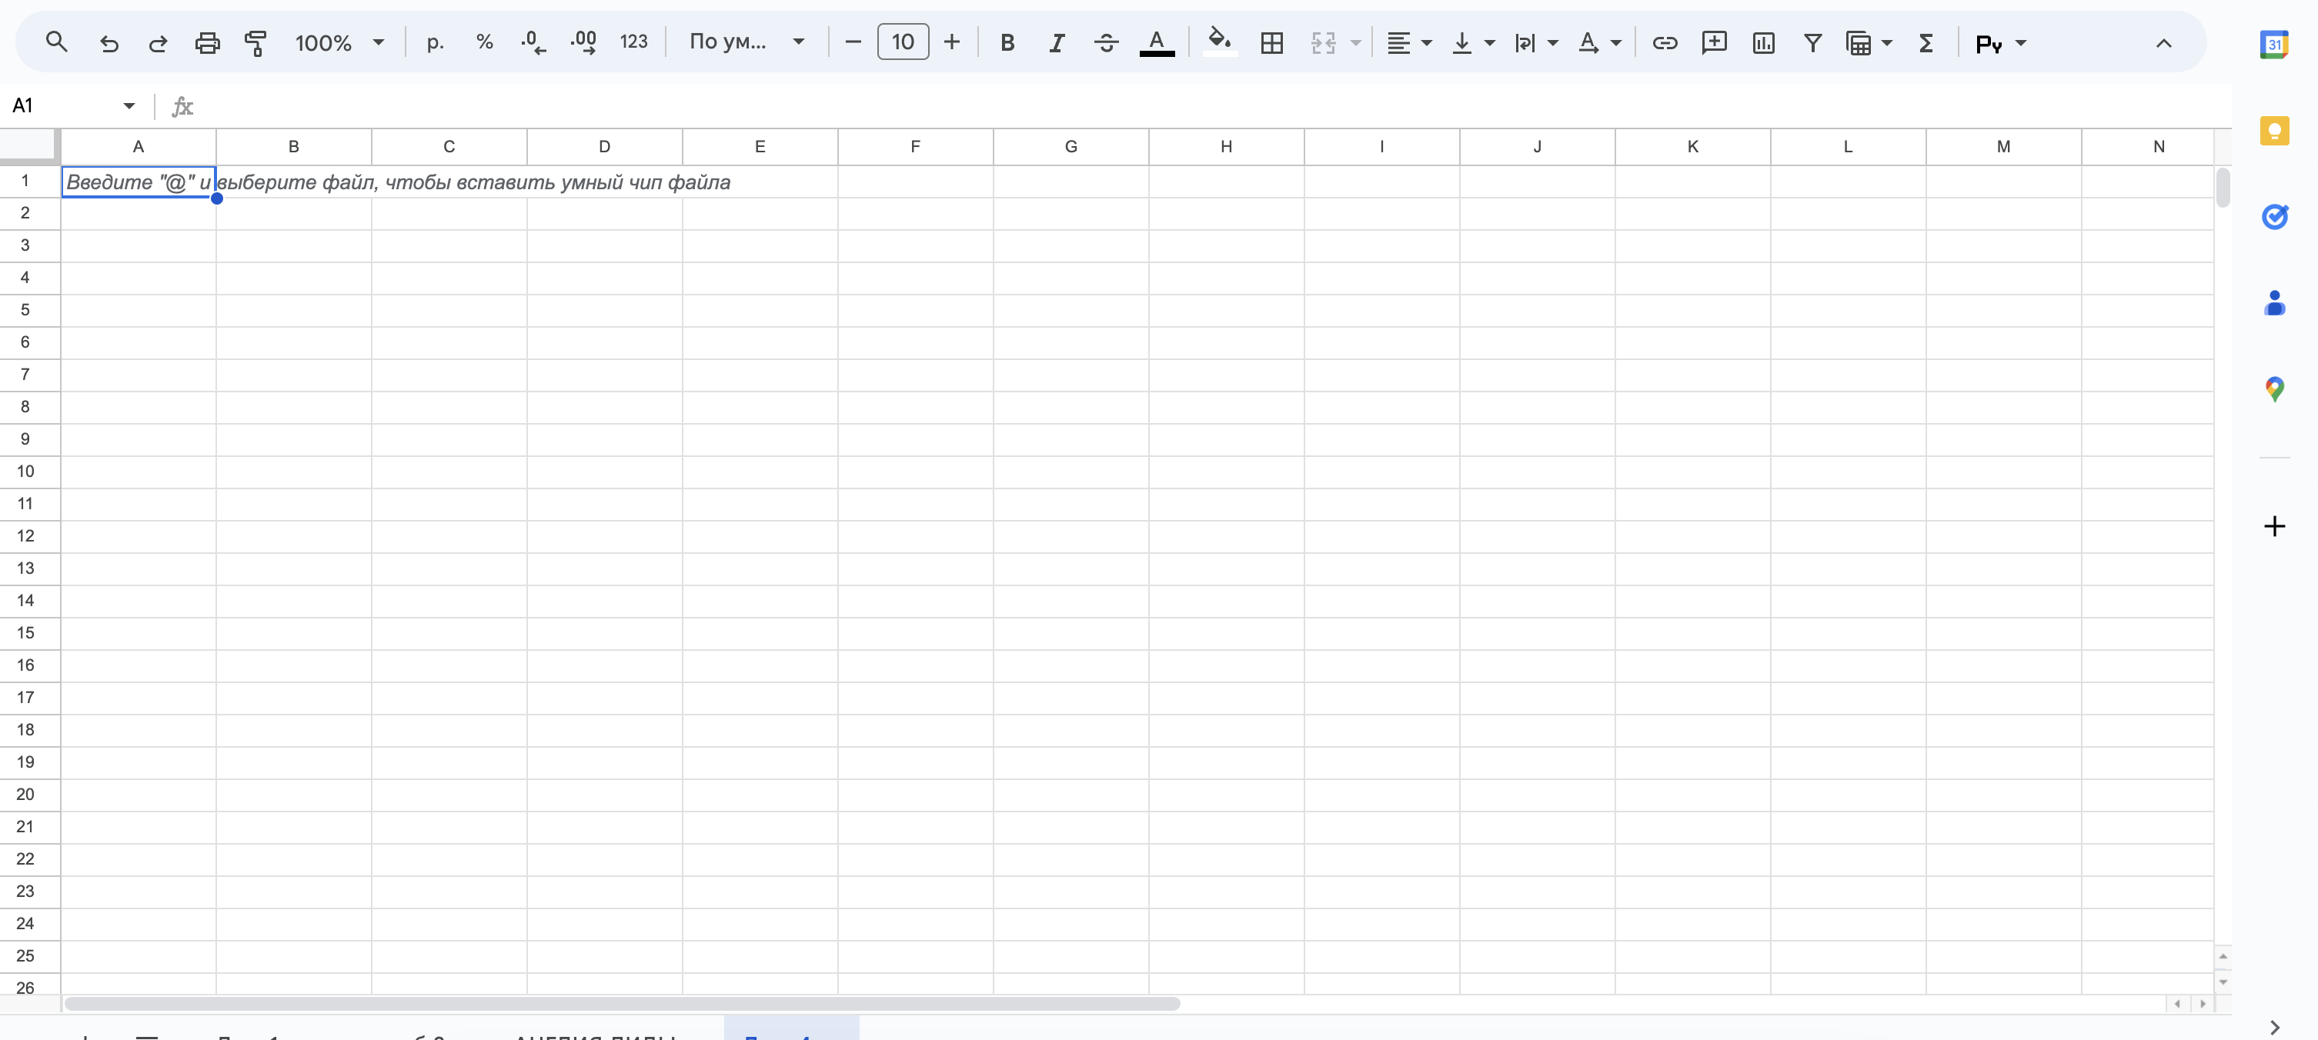Screen dimensions: 2318x1040
Task: Insert a link with the chain icon
Action: (x=1664, y=42)
